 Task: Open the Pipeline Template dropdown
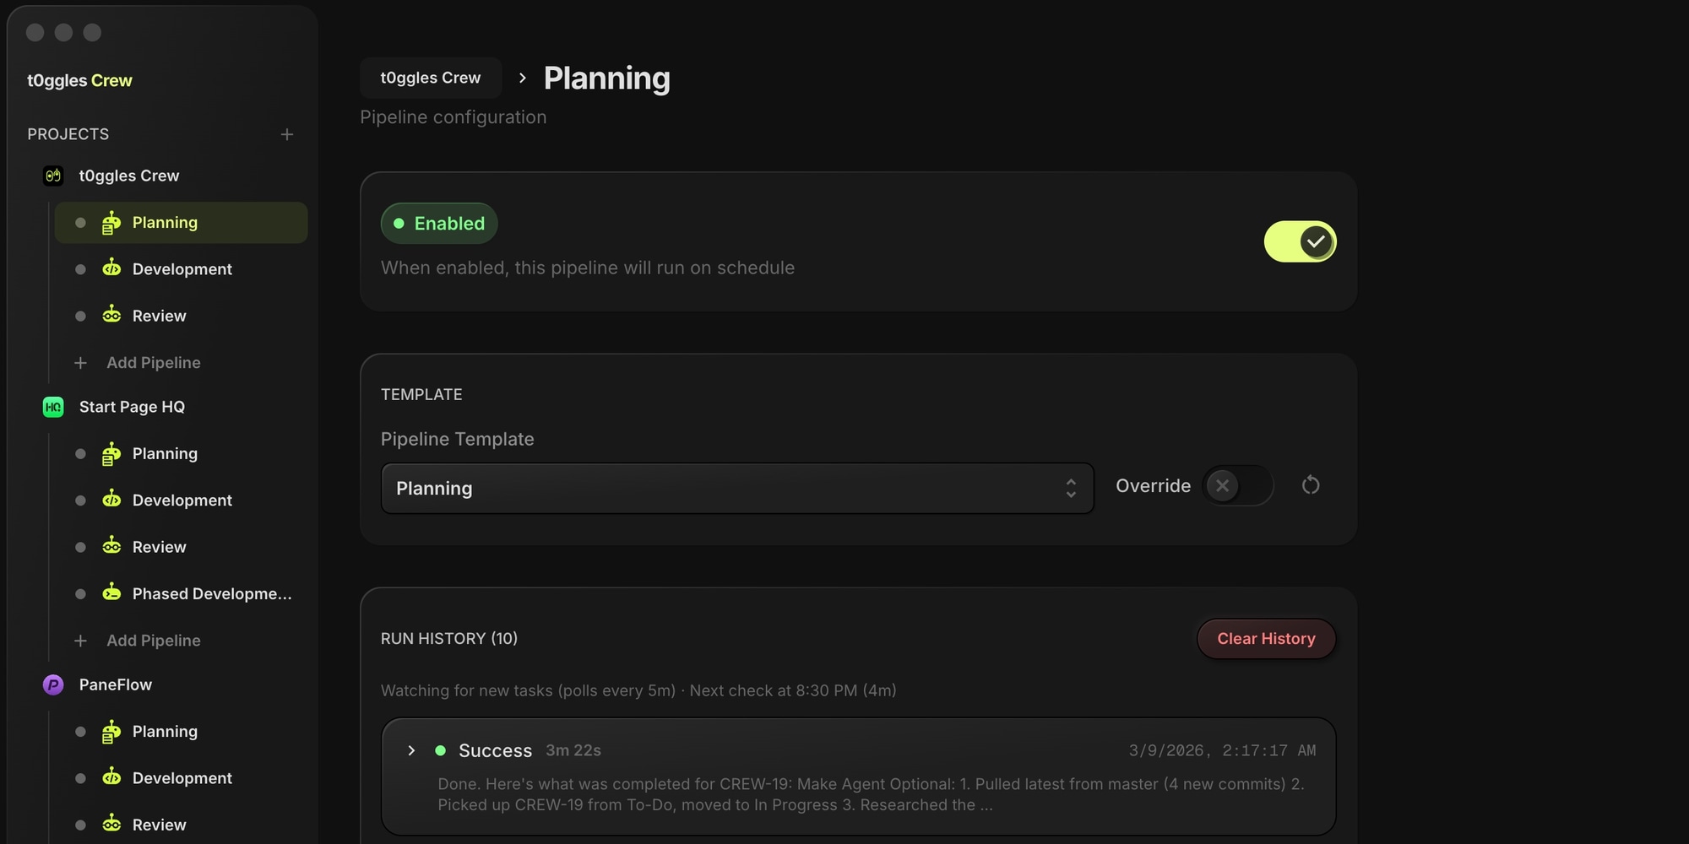736,489
